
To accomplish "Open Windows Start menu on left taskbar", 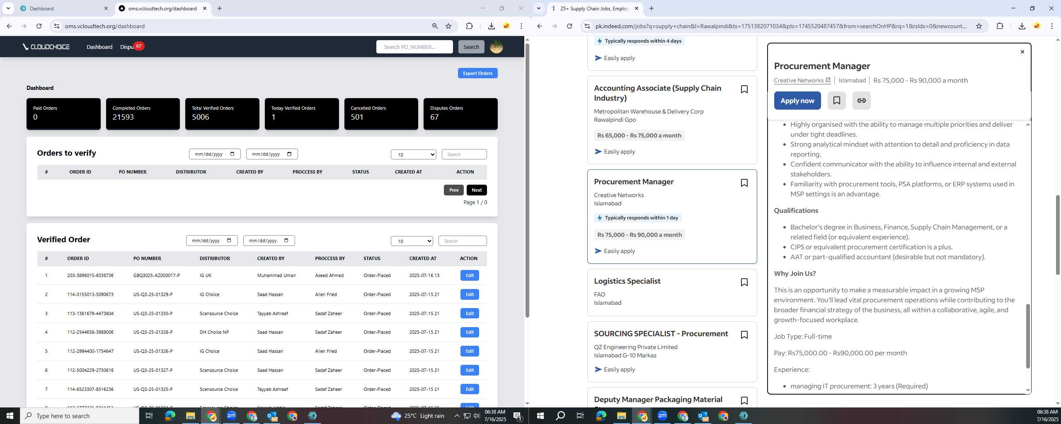I will point(10,416).
